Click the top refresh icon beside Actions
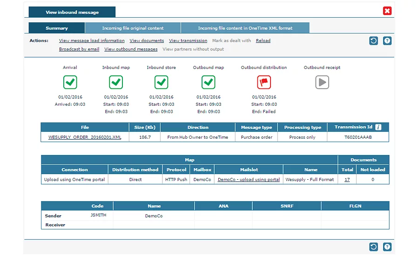 click(x=373, y=40)
